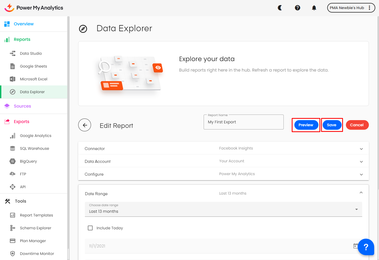Open the notifications bell
The width and height of the screenshot is (379, 260).
tap(314, 8)
